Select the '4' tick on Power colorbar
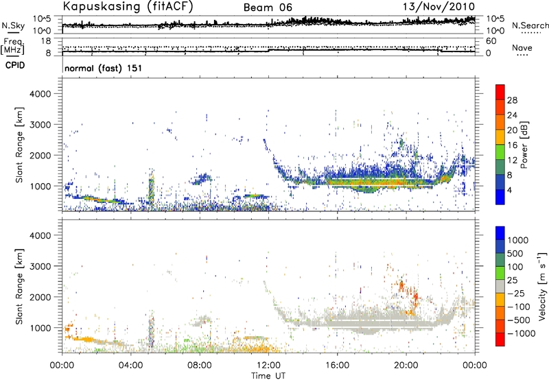 pos(510,191)
